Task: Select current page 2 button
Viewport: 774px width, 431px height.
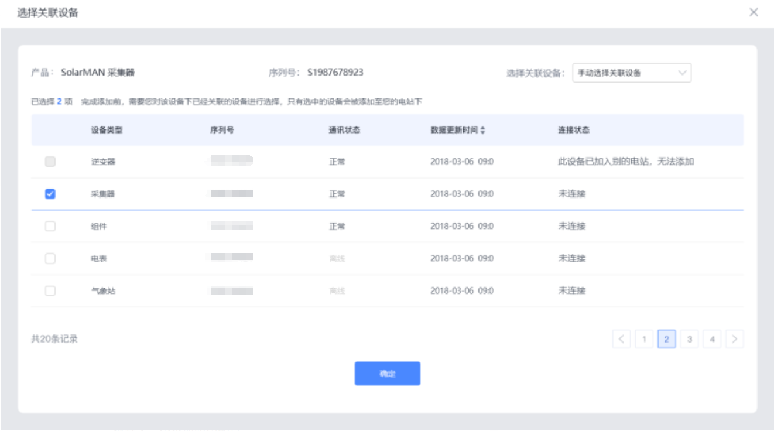Action: (x=667, y=339)
